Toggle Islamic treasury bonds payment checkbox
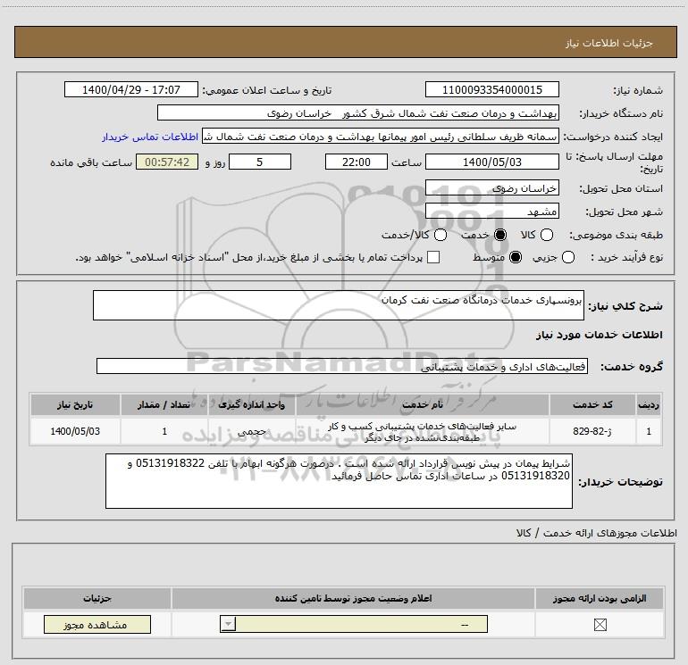 [433, 257]
